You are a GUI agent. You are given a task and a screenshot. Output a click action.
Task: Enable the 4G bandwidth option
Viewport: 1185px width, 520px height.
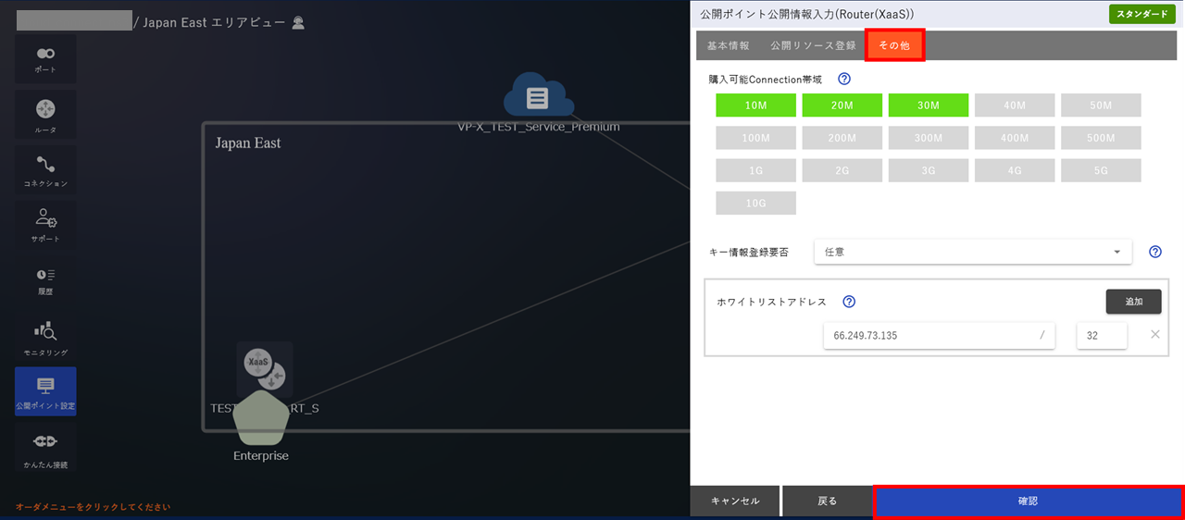point(1015,170)
